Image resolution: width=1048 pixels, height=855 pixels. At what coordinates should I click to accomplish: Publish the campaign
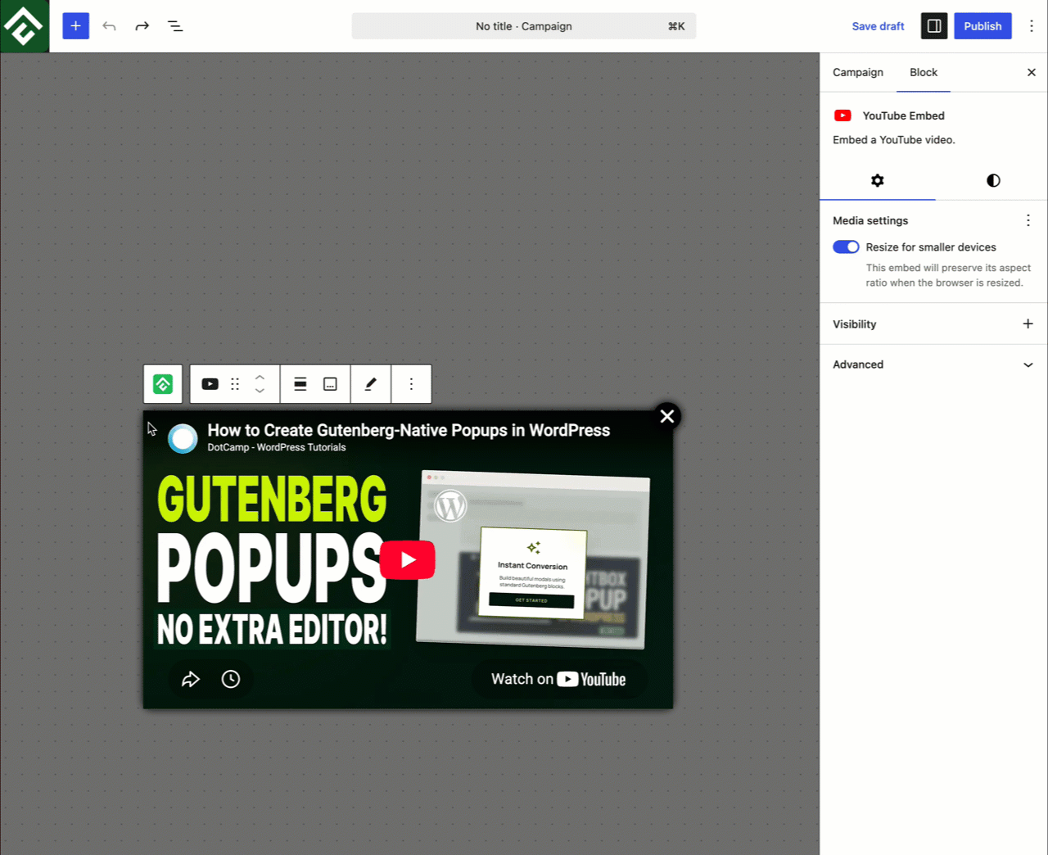[982, 26]
